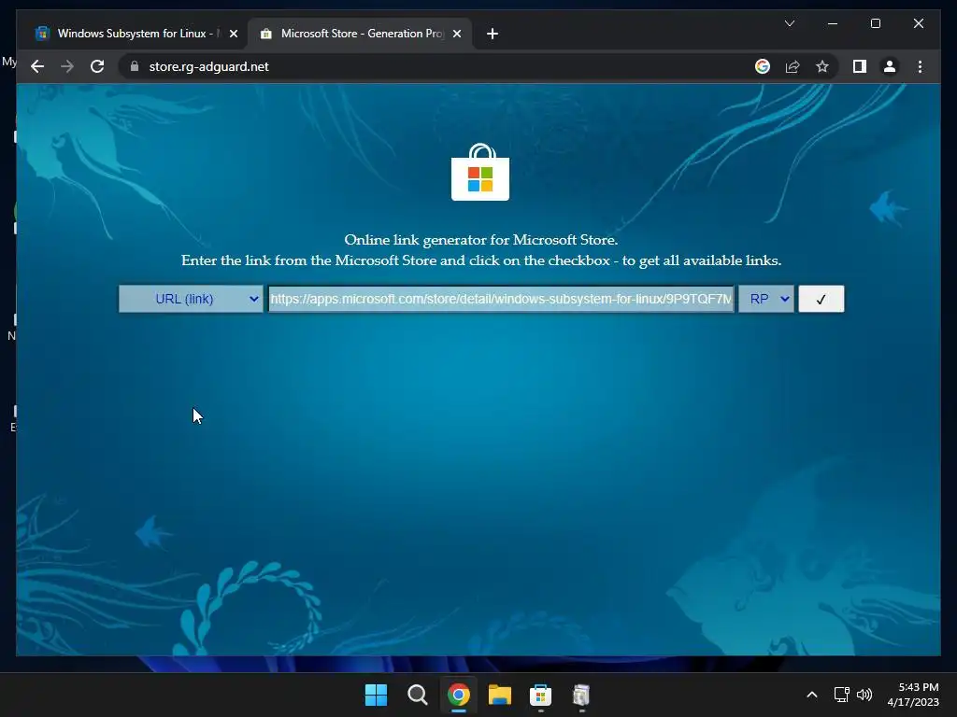
Task: Open the tab search dropdown arrow
Action: 789,23
